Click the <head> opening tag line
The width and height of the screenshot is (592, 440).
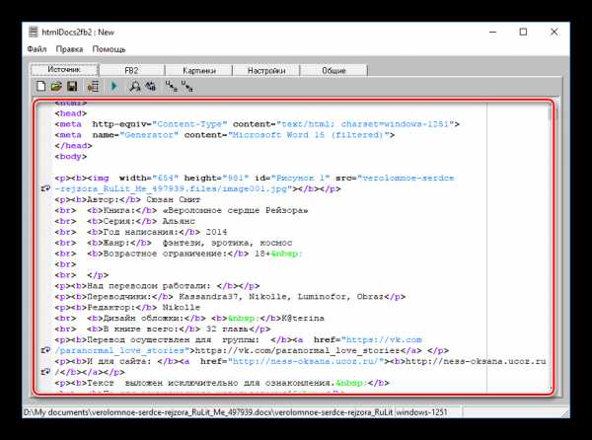(71, 113)
